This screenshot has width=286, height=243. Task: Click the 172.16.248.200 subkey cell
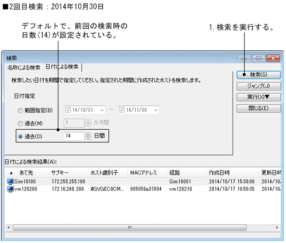pos(68,189)
